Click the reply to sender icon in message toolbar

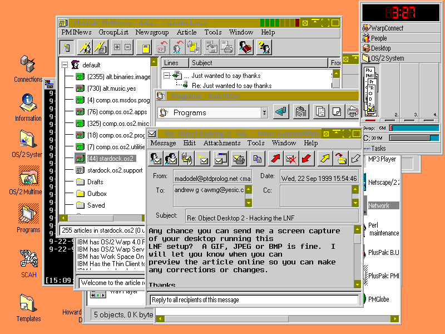156,159
